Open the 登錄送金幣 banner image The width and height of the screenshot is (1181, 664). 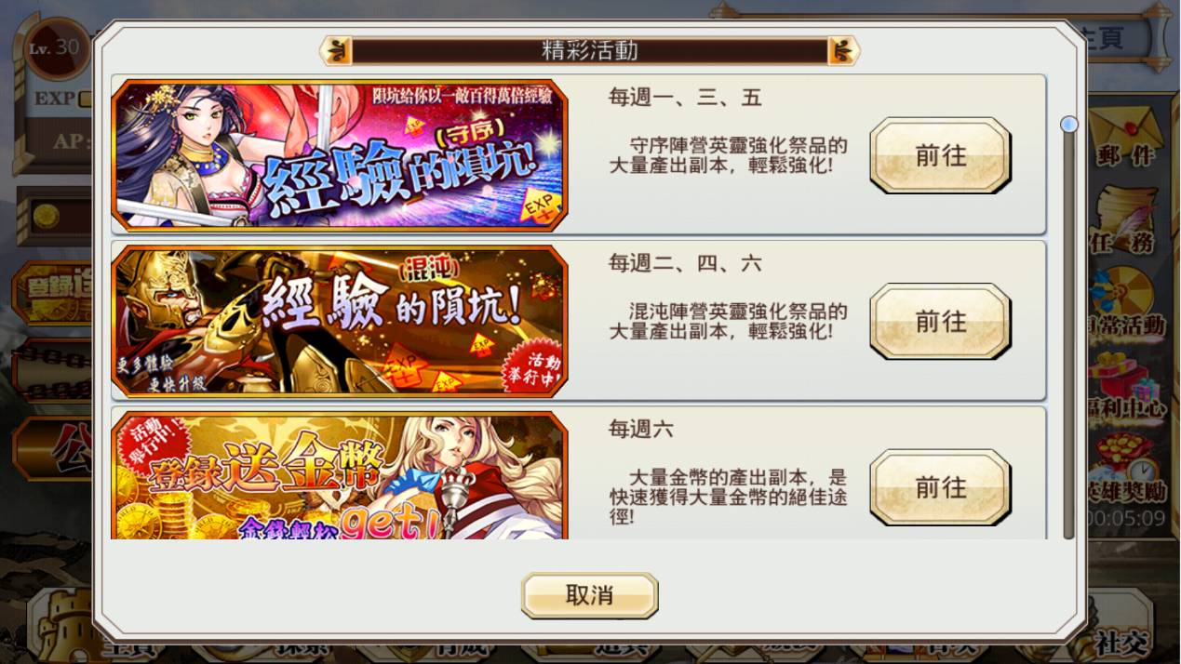[x=340, y=476]
